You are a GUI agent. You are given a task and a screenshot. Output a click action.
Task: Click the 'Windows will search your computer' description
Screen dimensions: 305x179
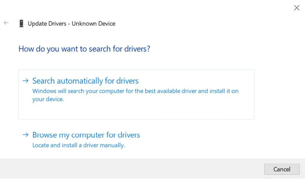click(135, 91)
